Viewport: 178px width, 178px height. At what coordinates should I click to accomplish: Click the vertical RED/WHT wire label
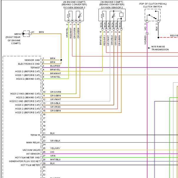point(71,33)
